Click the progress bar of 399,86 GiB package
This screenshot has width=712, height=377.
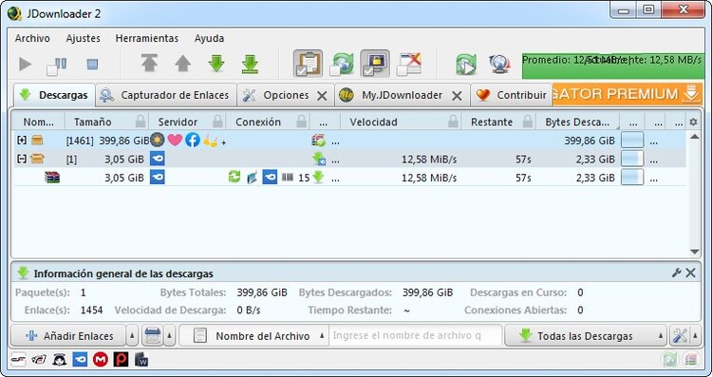click(632, 141)
